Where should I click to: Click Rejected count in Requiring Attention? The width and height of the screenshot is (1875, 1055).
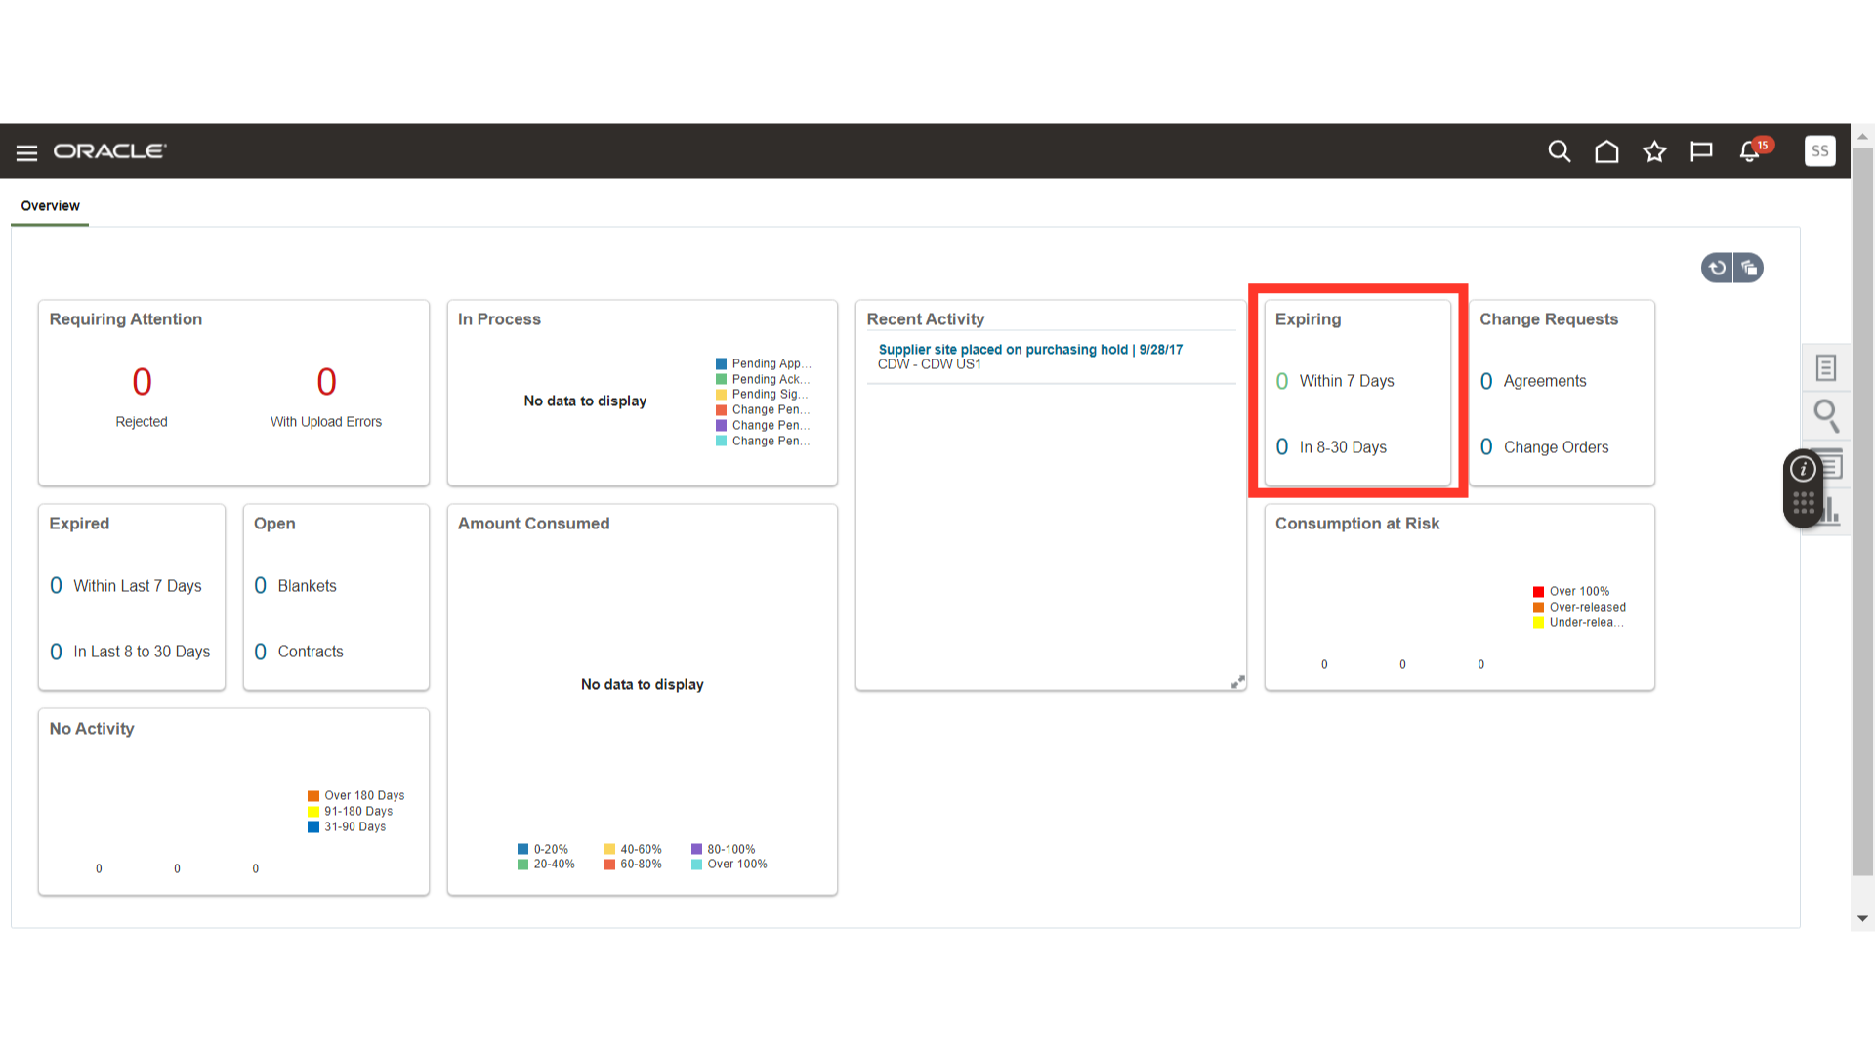[x=142, y=382]
